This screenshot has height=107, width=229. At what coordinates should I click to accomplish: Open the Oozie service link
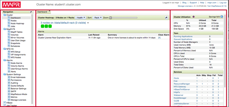[x=176, y=78]
